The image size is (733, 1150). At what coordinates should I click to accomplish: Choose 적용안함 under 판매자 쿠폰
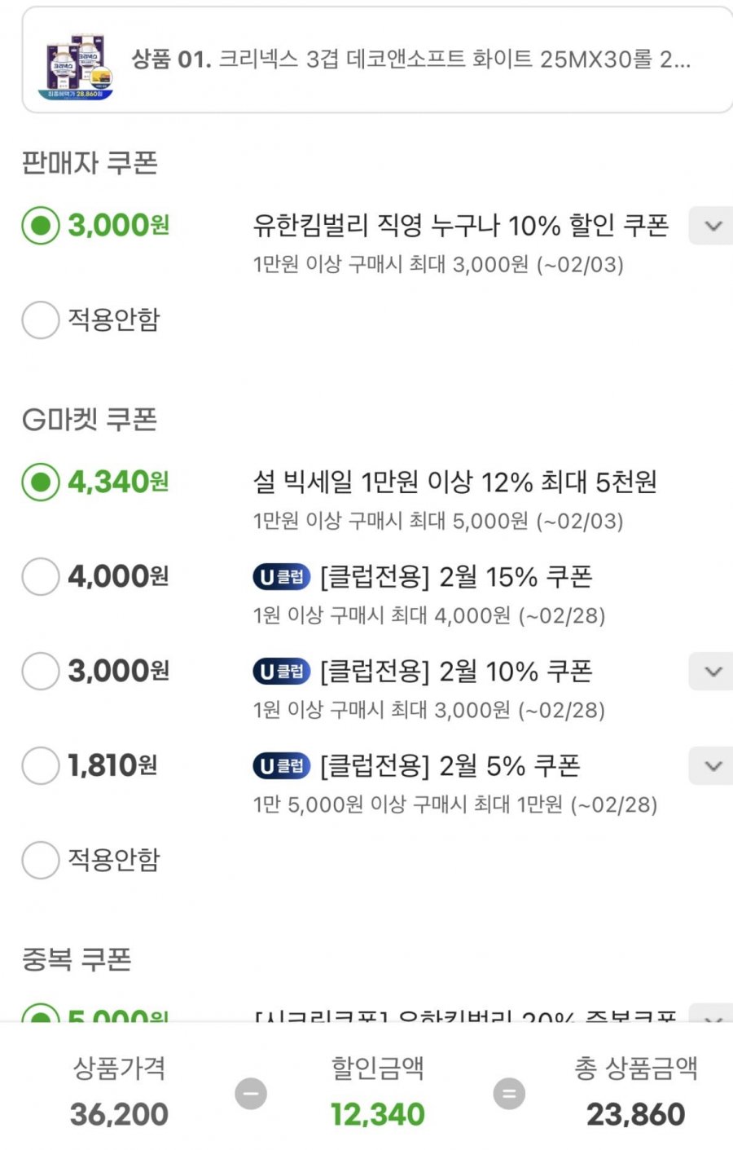[x=41, y=319]
